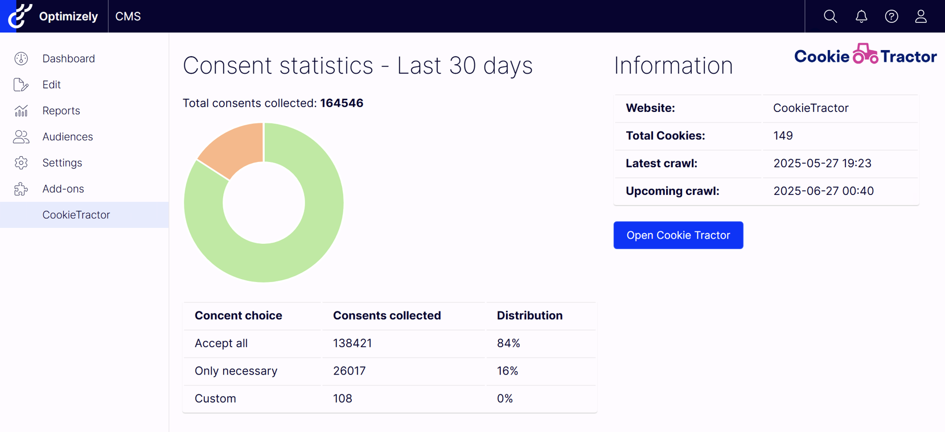Go to CMS in top bar
Viewport: 945px width, 432px height.
[128, 16]
